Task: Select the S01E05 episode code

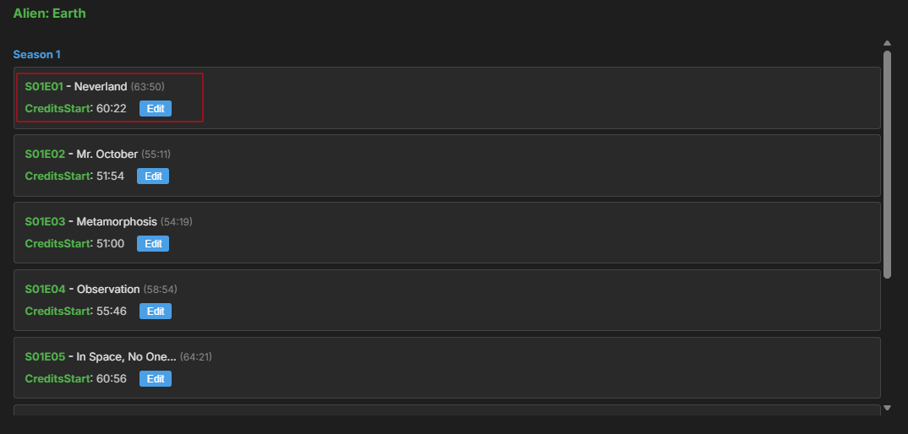Action: coord(44,357)
